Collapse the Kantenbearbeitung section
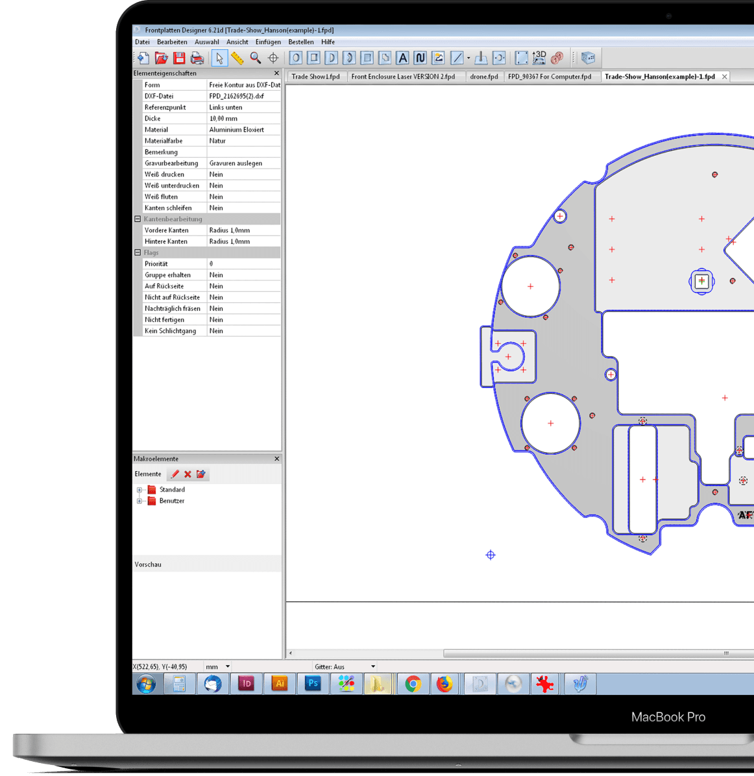Screen dimensions: 754x776 (x=137, y=219)
